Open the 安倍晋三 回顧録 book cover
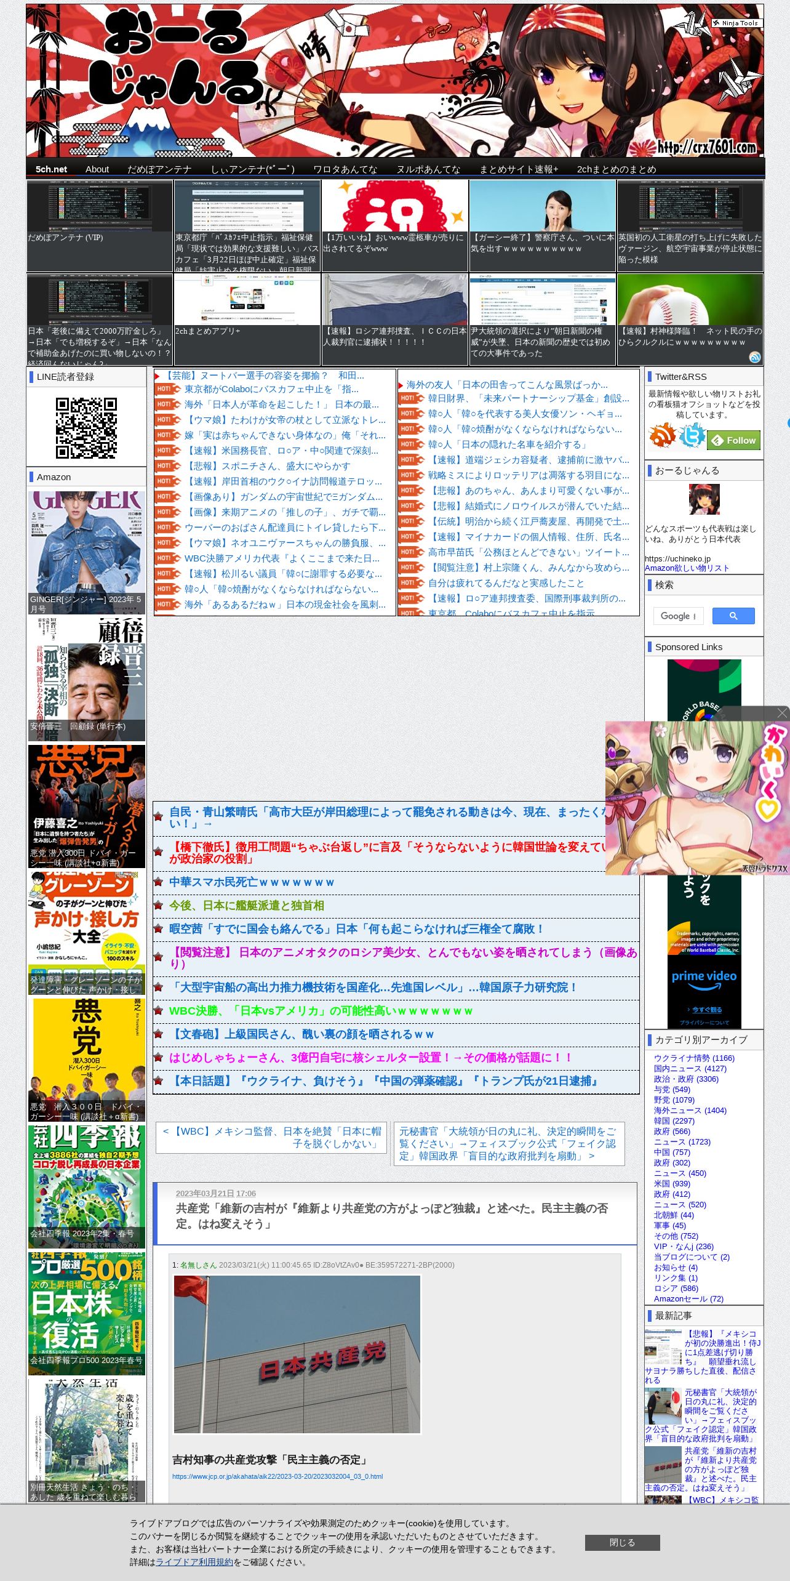Image resolution: width=790 pixels, height=1581 pixels. coord(87,679)
